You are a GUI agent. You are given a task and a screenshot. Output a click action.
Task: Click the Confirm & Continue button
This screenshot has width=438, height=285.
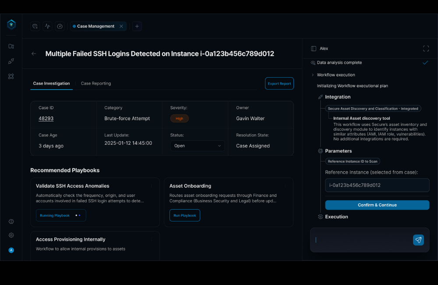(377, 205)
